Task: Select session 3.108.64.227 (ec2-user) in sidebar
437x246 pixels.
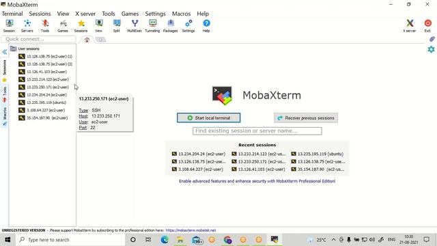Action: point(42,110)
